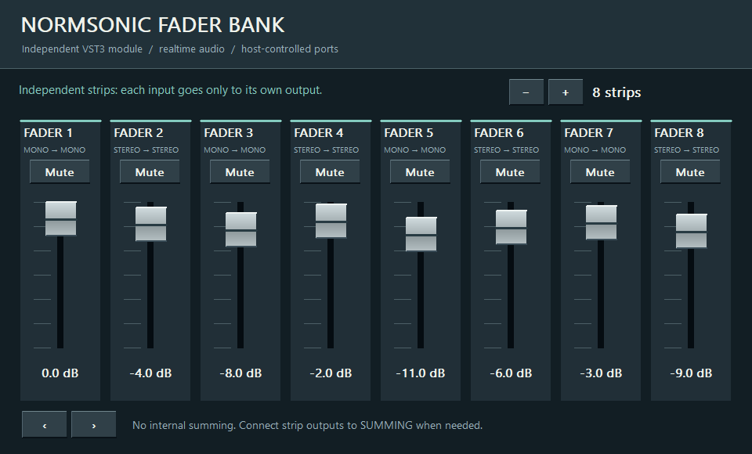Click the FADER 2 strip title
Screen dimensions: 752x454
coord(139,133)
